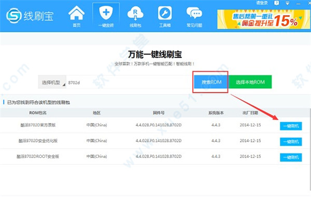
Task: Click date 2014-12-15 in the 安全优化版 row
Action: pos(250,141)
